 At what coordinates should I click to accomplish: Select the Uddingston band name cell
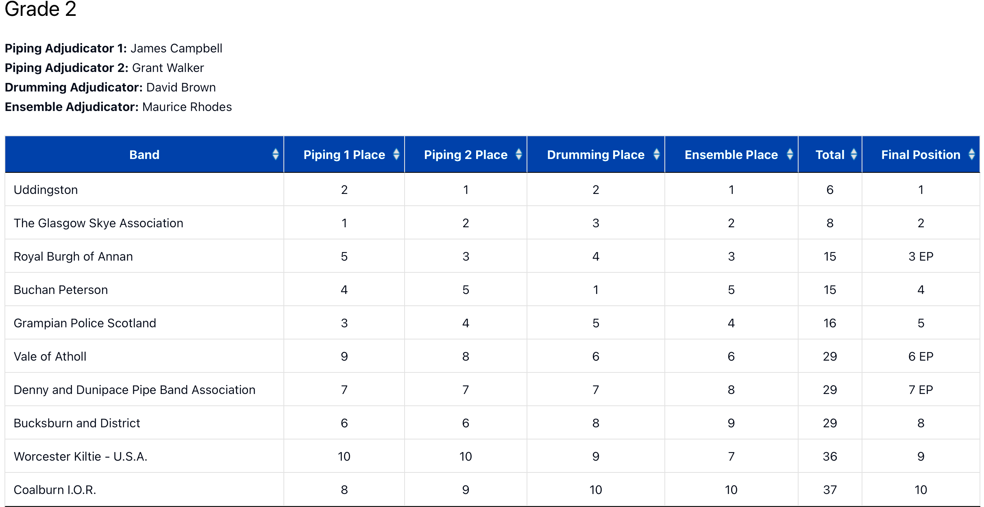[x=46, y=190]
